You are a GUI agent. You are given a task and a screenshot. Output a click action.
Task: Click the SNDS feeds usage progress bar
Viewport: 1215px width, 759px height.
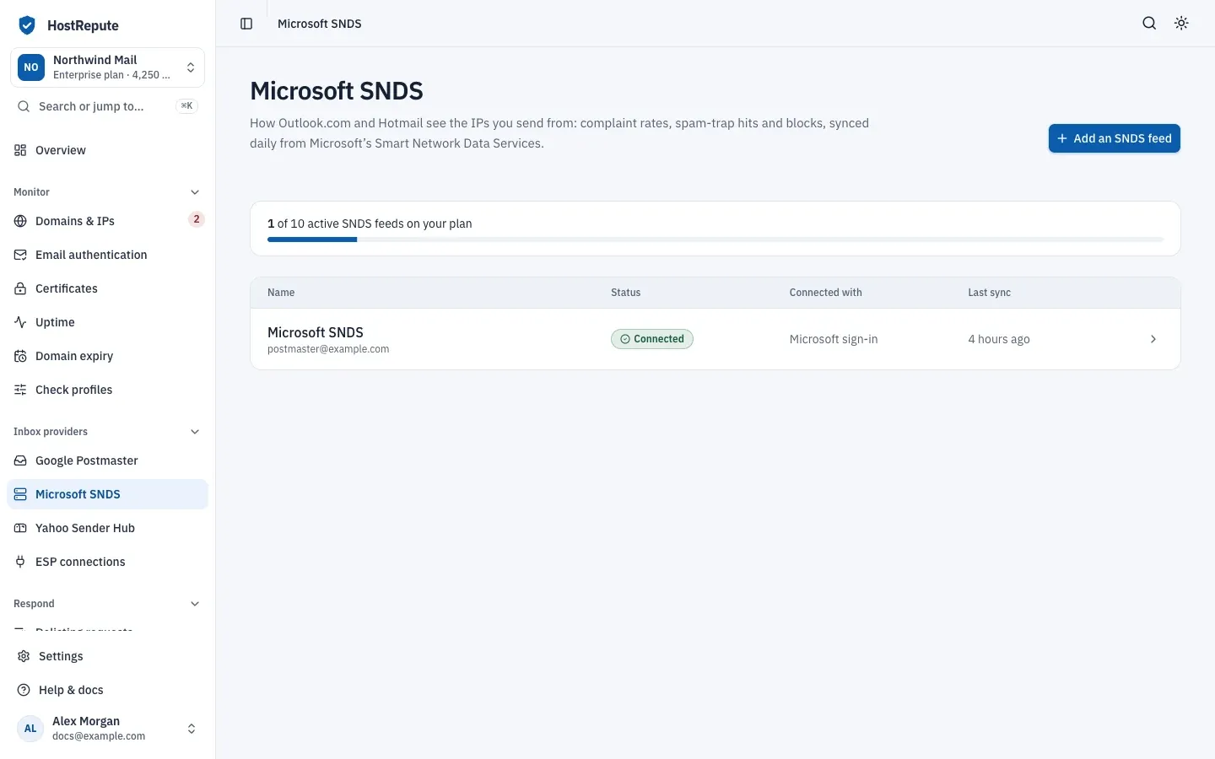715,240
